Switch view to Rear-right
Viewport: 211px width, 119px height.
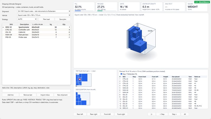point(94,114)
